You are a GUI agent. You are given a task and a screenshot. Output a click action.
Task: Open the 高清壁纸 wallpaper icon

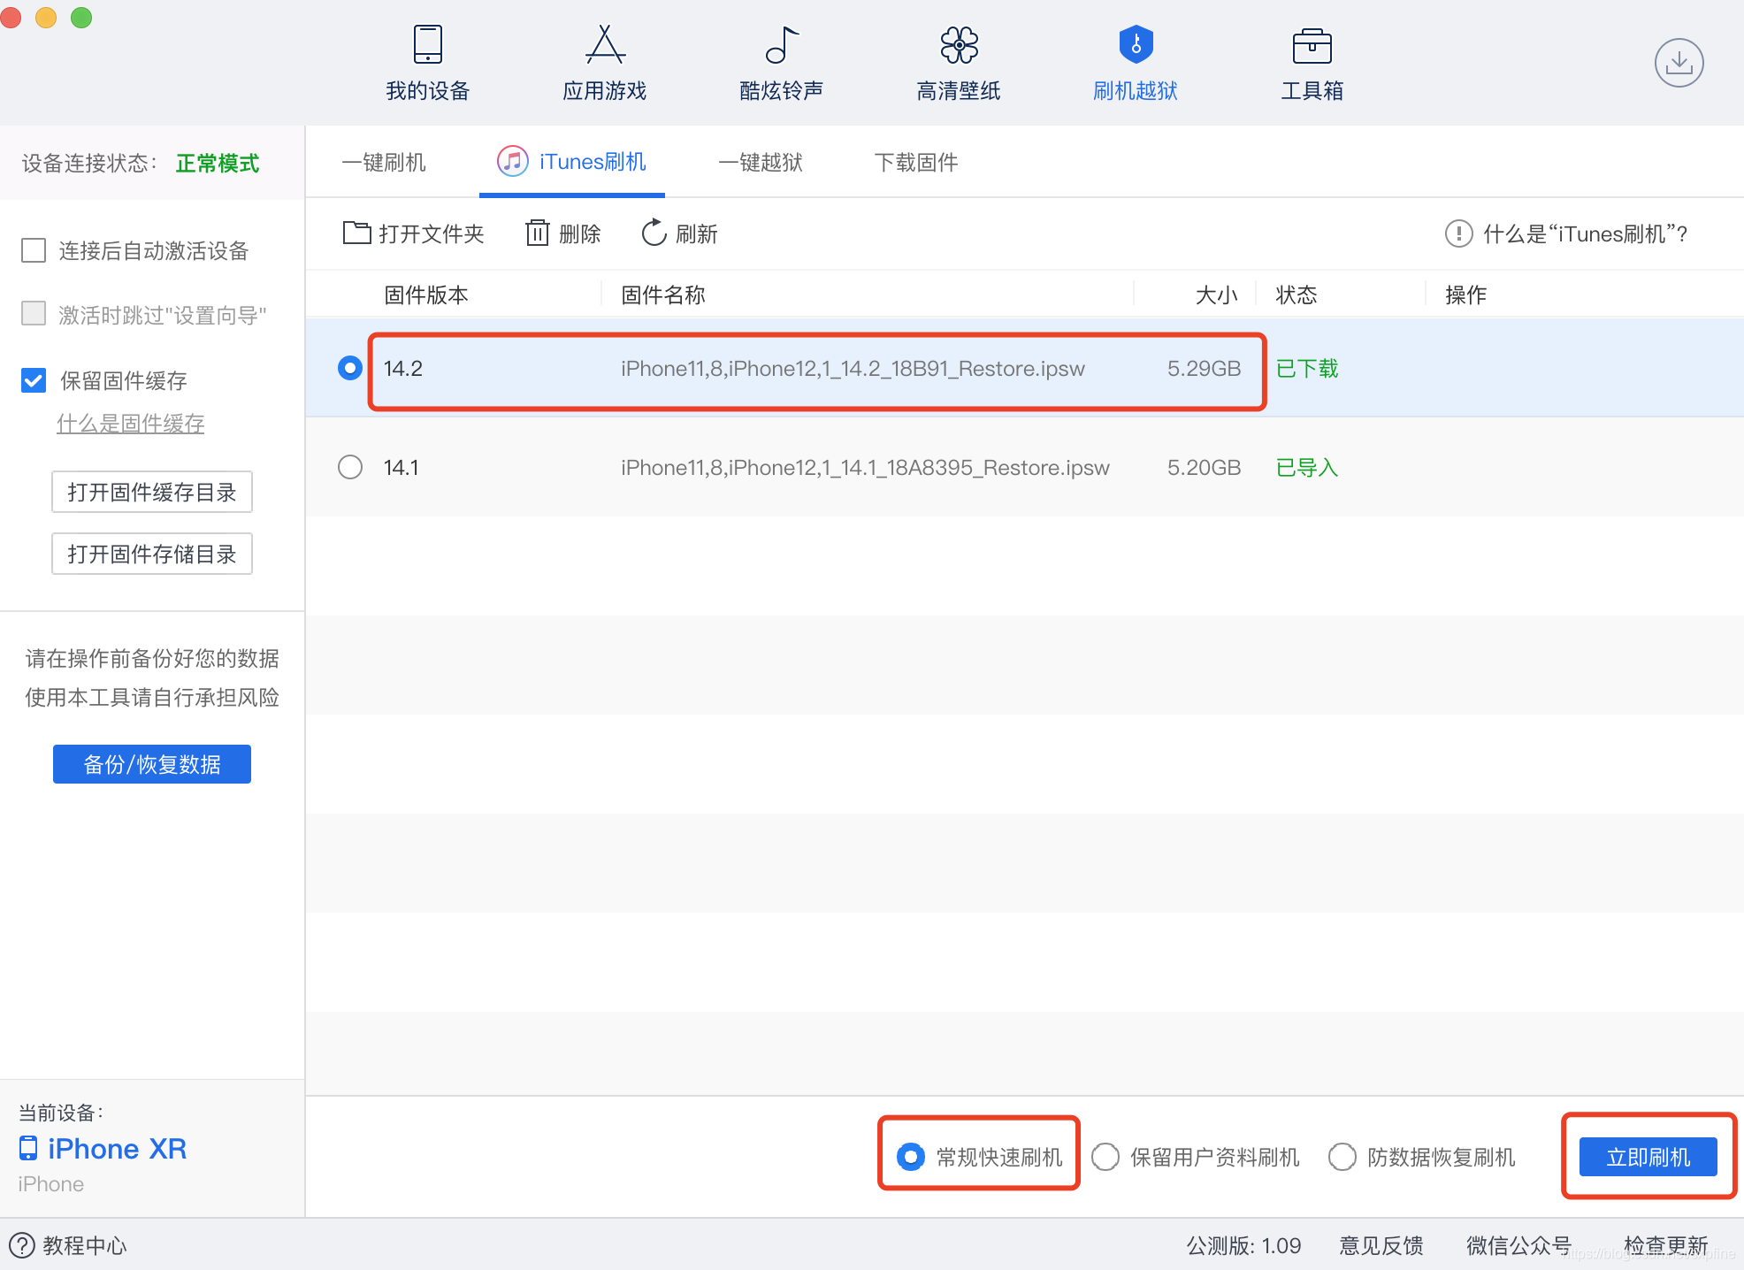(959, 46)
